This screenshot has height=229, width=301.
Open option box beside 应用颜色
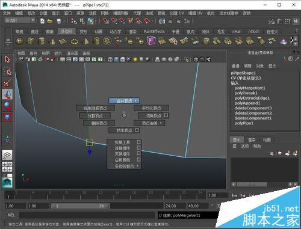coord(138,159)
